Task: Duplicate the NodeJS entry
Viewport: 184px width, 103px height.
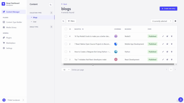Action: point(167,36)
